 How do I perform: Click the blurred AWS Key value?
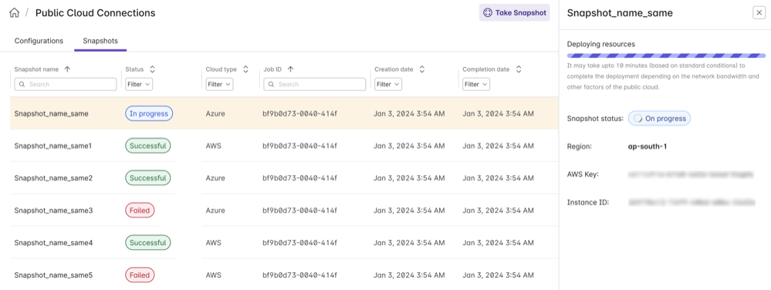(x=691, y=174)
